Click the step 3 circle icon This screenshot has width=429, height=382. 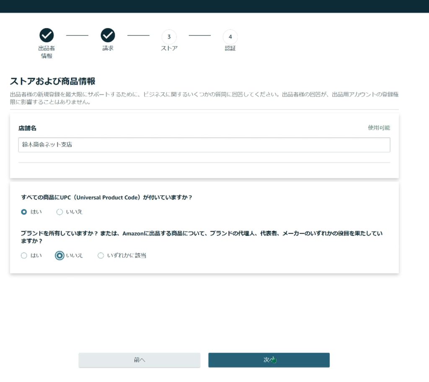(x=169, y=36)
